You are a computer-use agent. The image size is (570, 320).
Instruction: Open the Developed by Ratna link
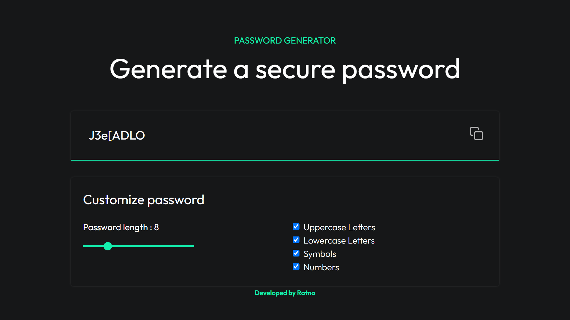click(285, 293)
